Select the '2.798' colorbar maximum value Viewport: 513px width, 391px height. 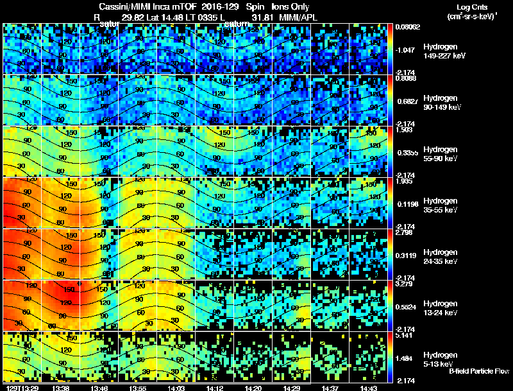tap(404, 232)
